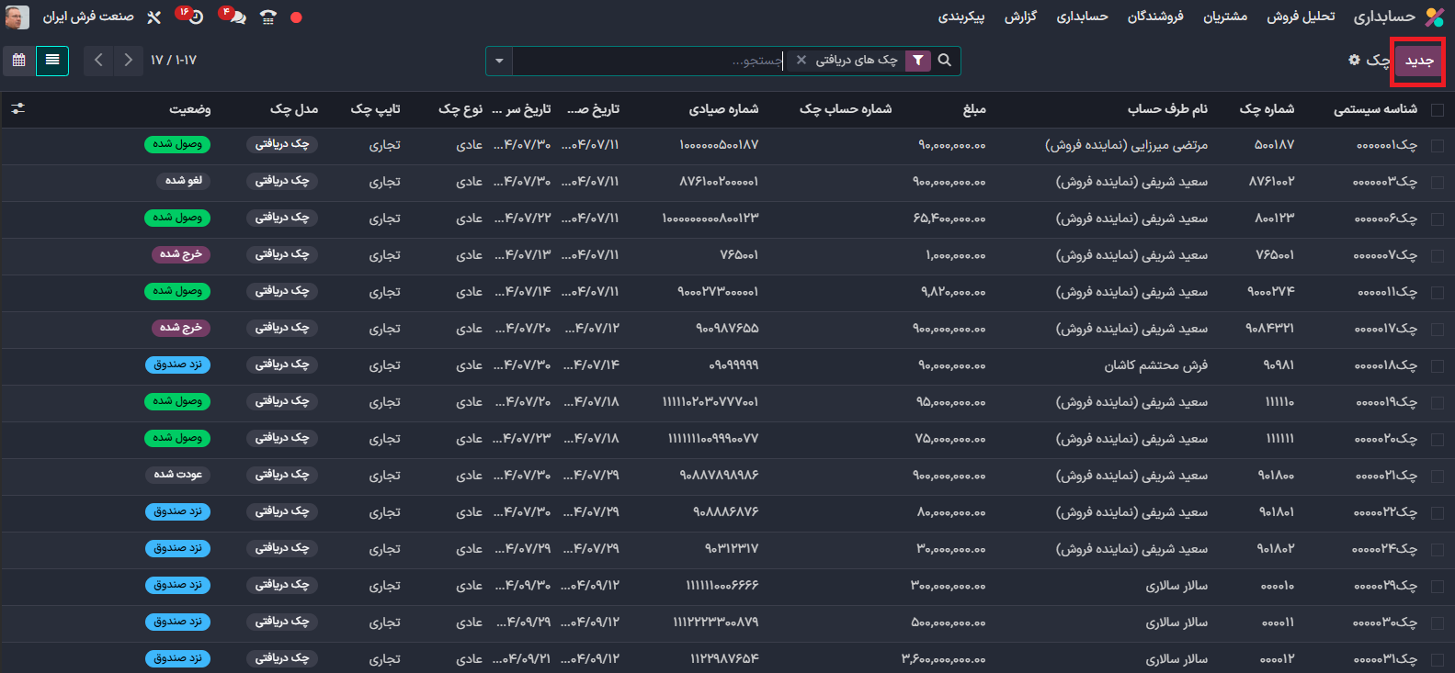
Task: Switch to list view icon
Action: [52, 61]
